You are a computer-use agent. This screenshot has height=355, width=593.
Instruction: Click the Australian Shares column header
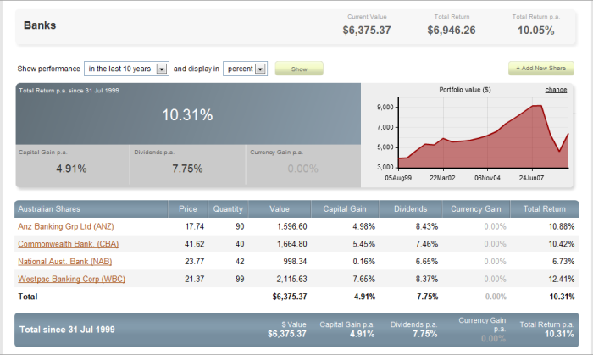click(49, 209)
